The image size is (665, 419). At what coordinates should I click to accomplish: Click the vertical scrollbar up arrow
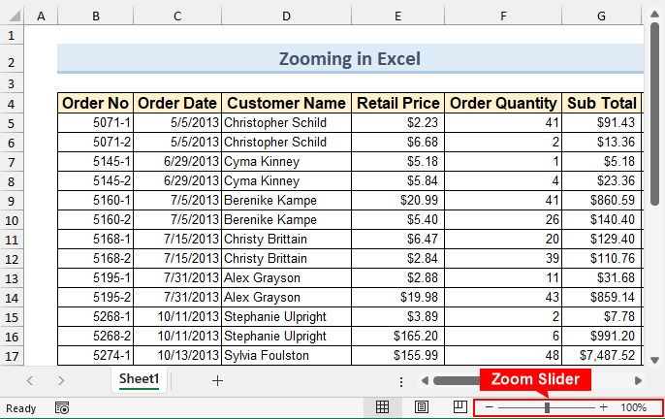[x=654, y=15]
